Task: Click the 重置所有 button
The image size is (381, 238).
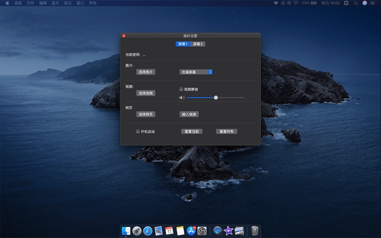Action: point(227,131)
